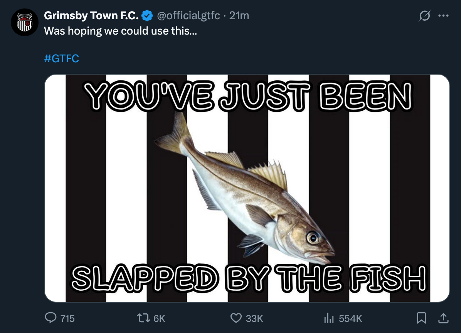This screenshot has height=333, width=461.
Task: Click the blue verified badge
Action: (146, 16)
